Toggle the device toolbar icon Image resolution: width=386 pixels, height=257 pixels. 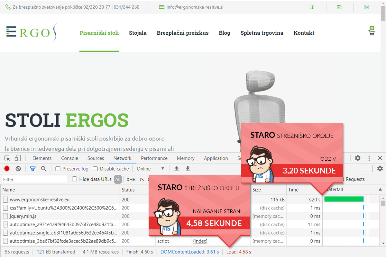[18, 158]
